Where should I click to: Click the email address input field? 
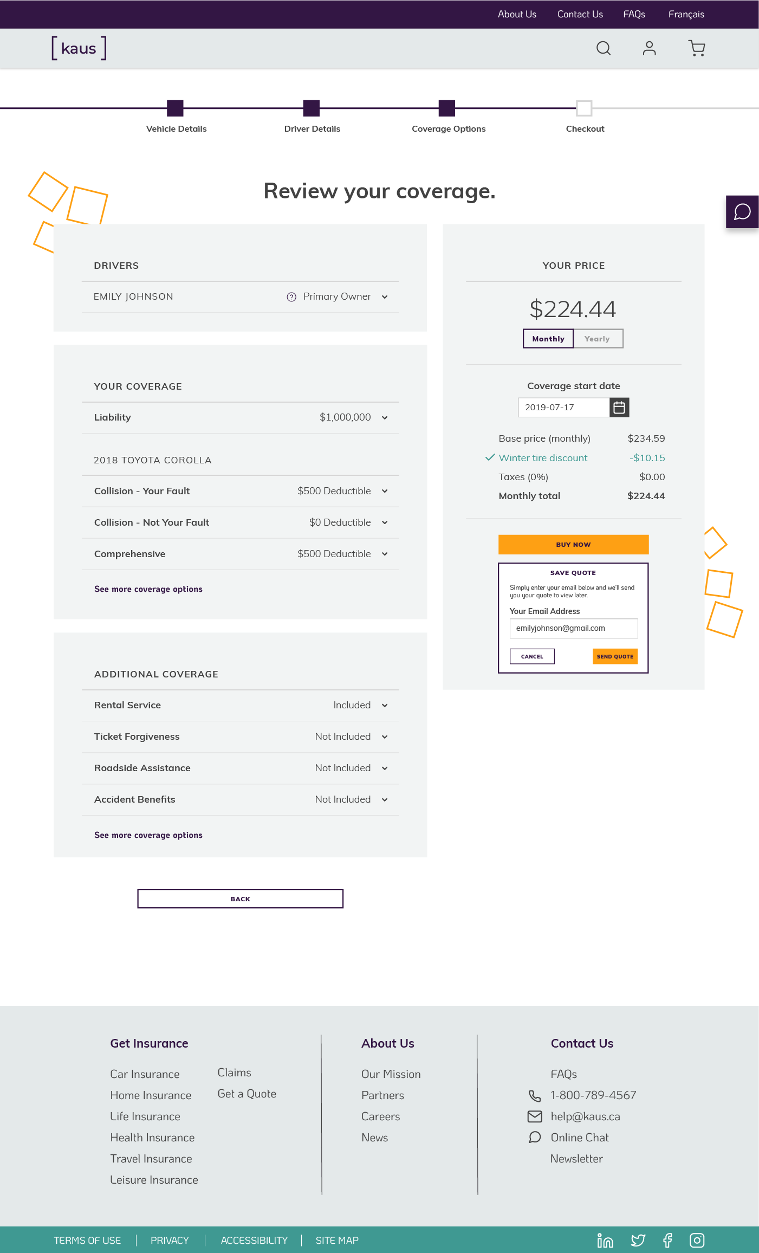click(574, 628)
